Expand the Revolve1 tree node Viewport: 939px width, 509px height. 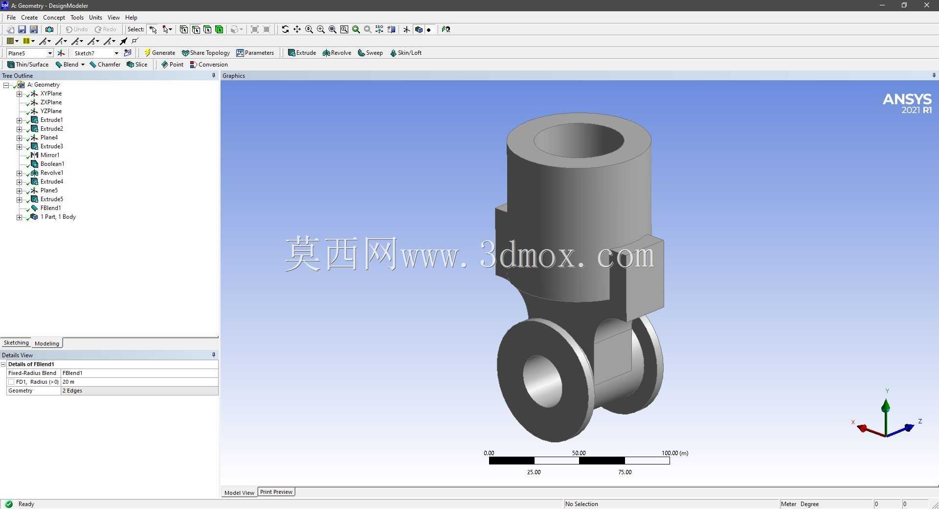point(19,173)
